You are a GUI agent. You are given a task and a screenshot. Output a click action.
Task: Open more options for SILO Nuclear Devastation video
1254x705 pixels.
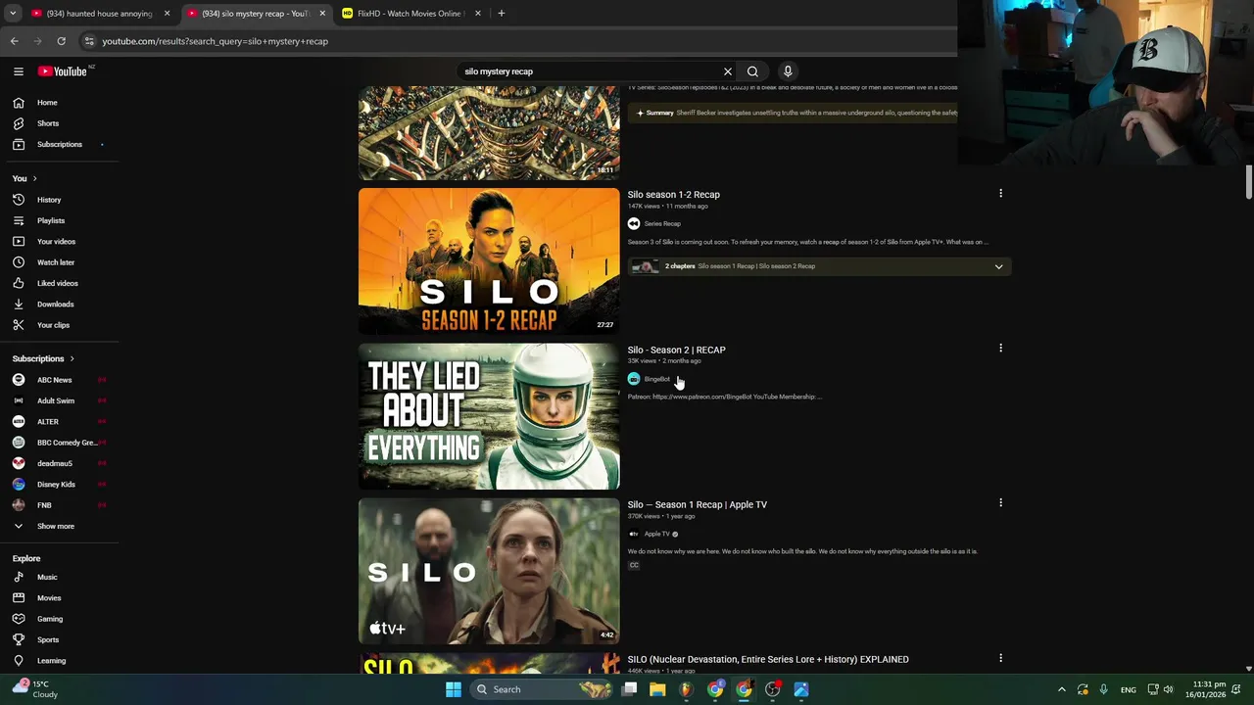1000,658
